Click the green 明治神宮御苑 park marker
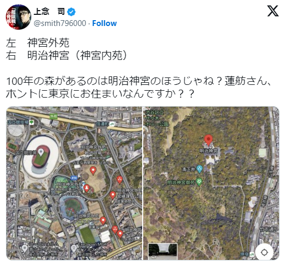 click(x=199, y=182)
